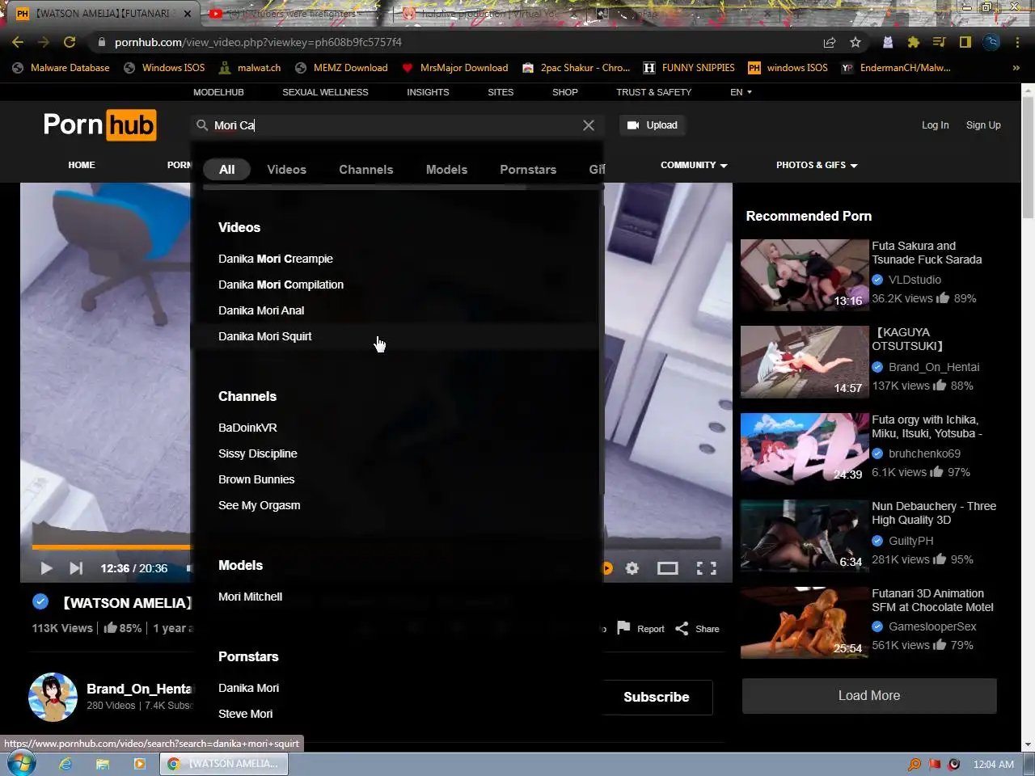Click the magnifier icon in the search box
This screenshot has height=776, width=1035.
(x=202, y=125)
